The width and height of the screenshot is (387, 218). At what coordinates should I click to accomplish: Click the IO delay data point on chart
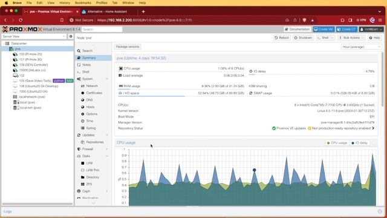point(254,170)
